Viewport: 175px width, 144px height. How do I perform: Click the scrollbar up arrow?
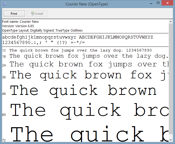tap(171, 21)
